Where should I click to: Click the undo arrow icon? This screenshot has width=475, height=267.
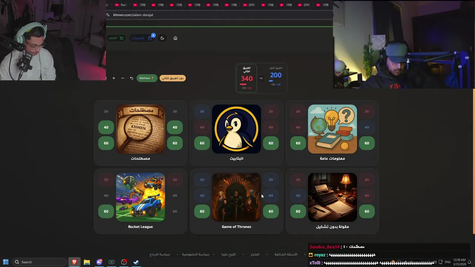point(131,78)
